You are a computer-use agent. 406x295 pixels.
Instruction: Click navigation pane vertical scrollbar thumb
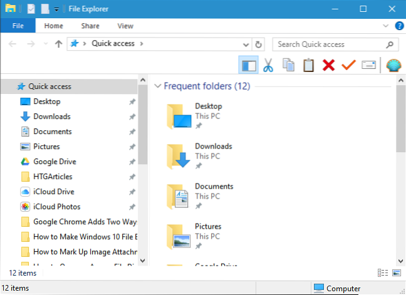(x=143, y=125)
